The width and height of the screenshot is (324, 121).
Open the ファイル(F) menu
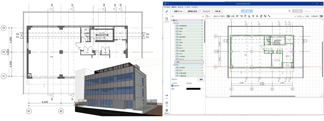(x=167, y=7)
